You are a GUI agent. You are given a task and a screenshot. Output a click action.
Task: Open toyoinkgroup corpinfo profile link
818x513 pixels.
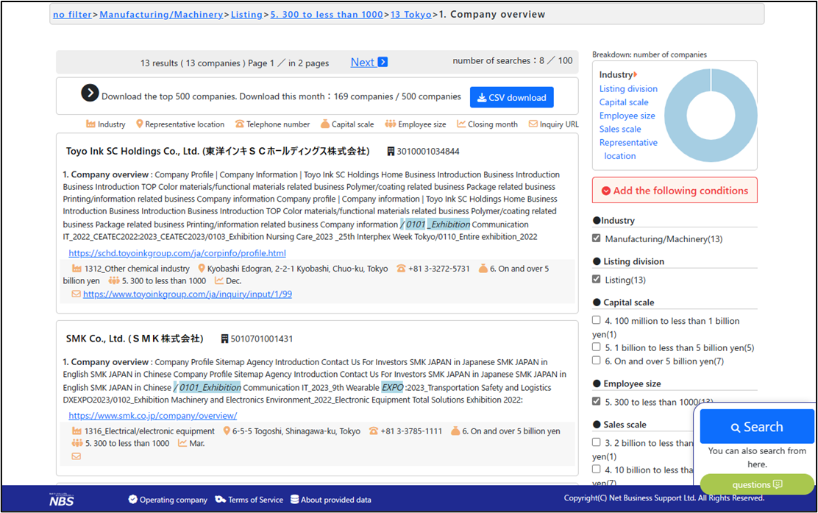[177, 253]
